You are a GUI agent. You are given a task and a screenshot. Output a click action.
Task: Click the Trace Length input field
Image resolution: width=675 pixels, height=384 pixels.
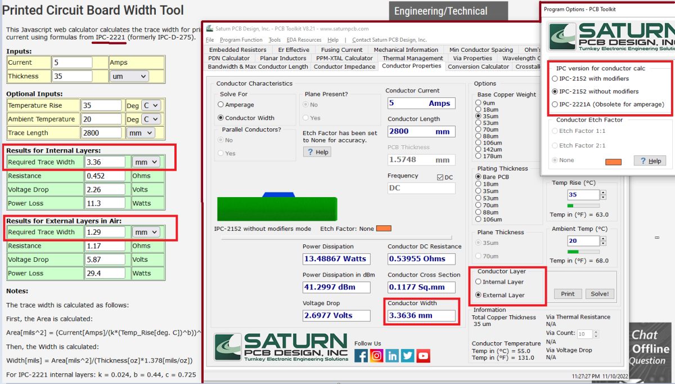coord(101,133)
